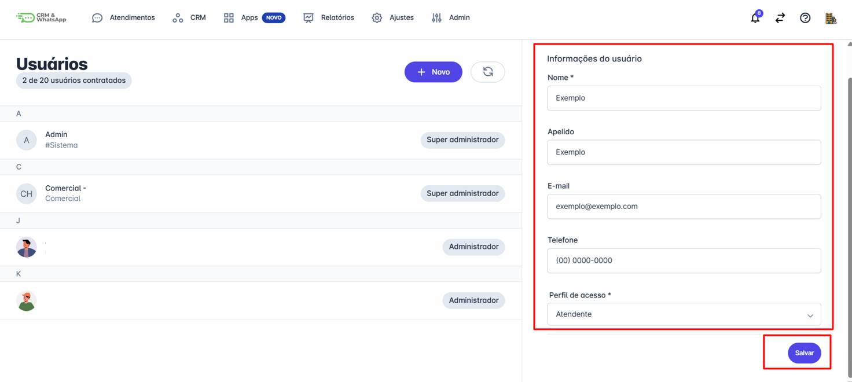This screenshot has height=382, width=852.
Task: Open the notifications bell icon
Action: coord(755,18)
